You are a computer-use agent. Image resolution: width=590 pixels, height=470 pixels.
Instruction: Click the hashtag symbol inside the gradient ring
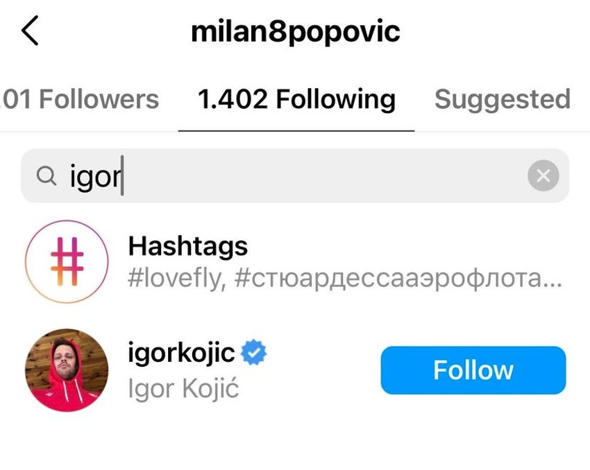(66, 261)
